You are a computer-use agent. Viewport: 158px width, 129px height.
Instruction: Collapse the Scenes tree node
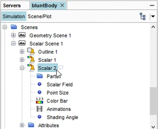click(5, 27)
